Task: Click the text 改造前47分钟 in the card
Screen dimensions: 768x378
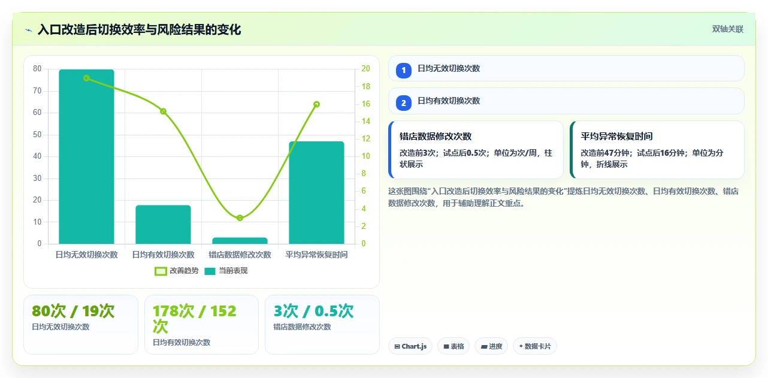Action: coord(606,153)
